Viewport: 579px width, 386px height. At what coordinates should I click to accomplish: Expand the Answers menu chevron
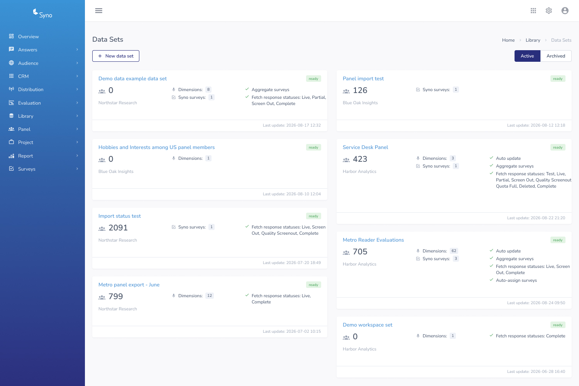[77, 49]
